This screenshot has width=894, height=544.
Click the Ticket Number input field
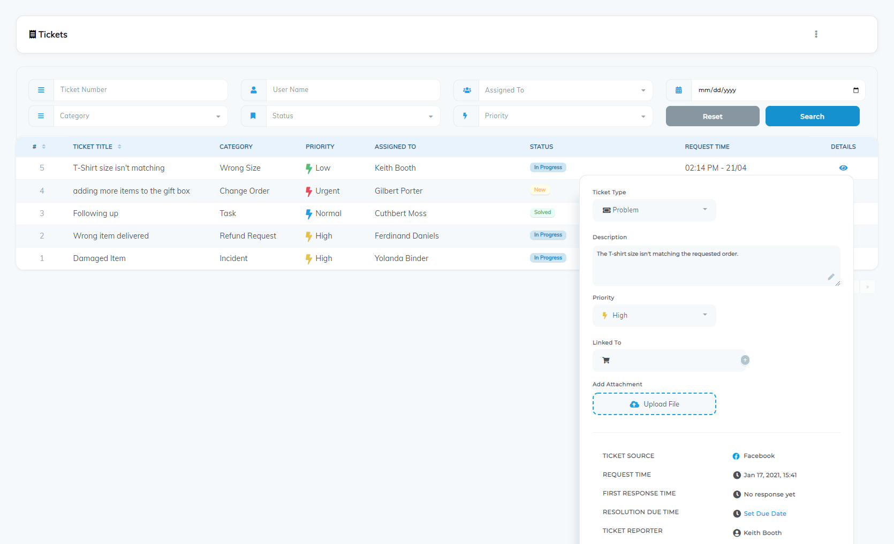point(140,90)
